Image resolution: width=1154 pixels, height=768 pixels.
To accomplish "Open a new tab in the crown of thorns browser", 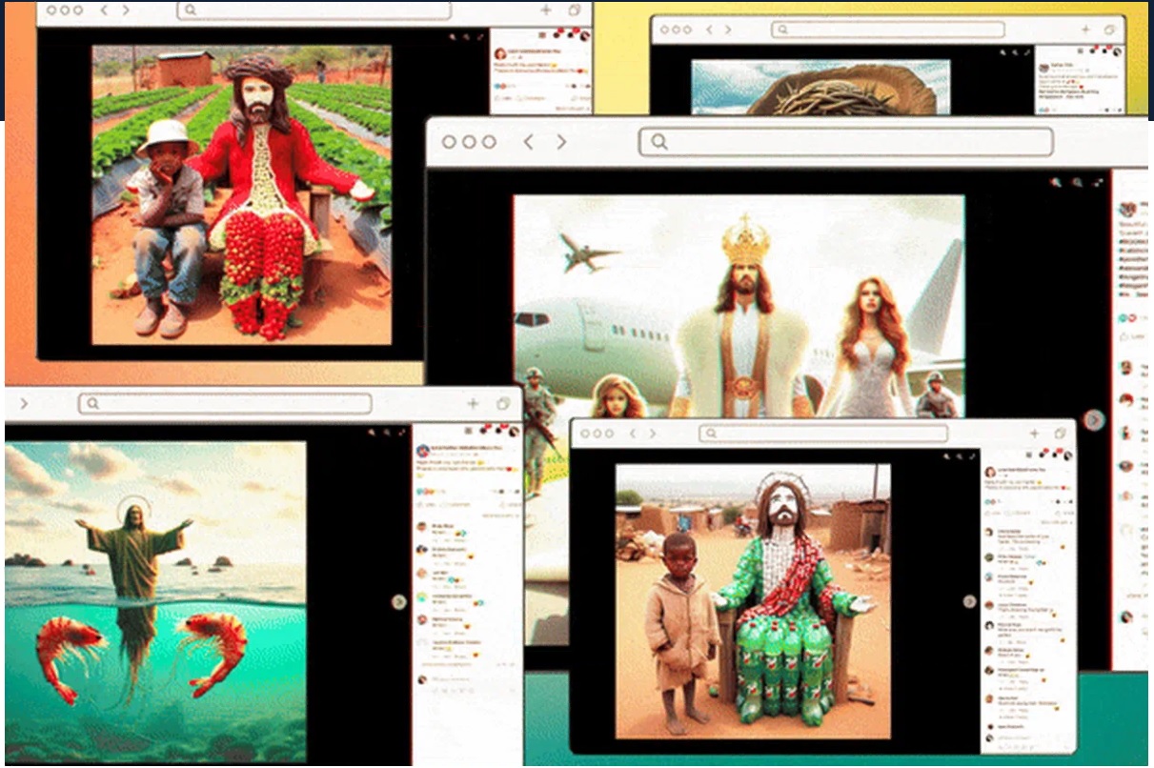I will tap(1084, 30).
